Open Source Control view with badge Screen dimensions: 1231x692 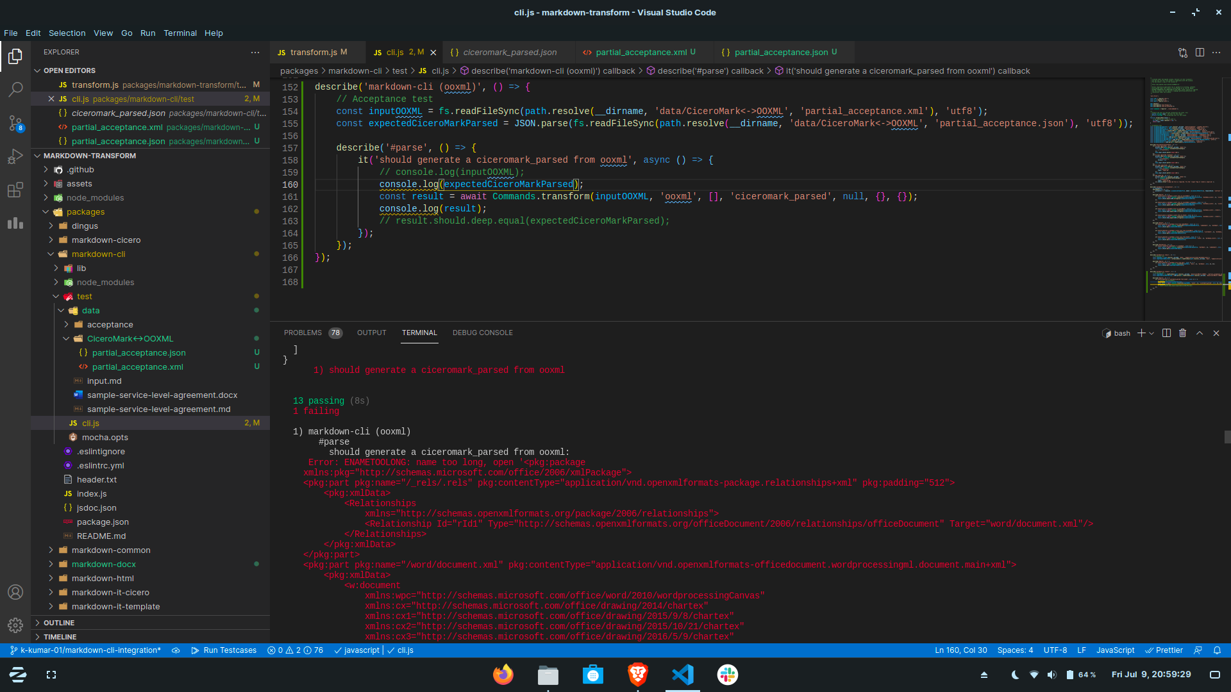tap(15, 123)
